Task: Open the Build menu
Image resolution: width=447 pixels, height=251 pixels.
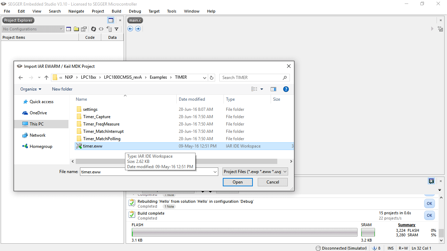Action: click(116, 11)
